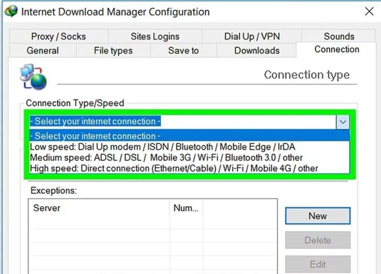Open the General tab

43,51
